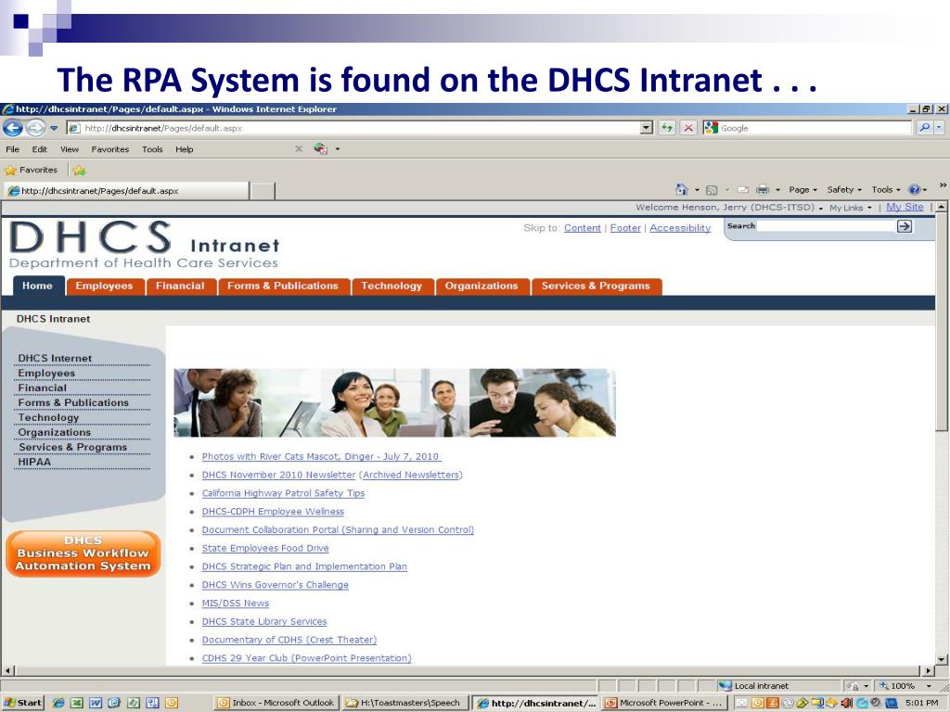Screen dimensions: 950x712
Task: Click the intranet Search text box
Action: coord(826,226)
